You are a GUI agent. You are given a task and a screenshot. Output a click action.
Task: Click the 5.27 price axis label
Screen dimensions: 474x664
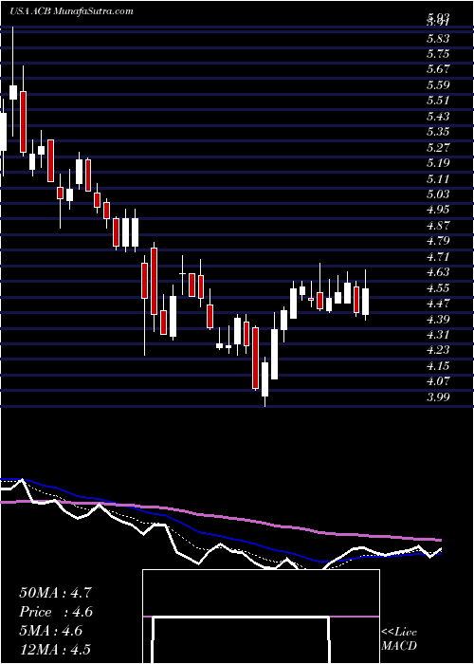[x=438, y=147]
